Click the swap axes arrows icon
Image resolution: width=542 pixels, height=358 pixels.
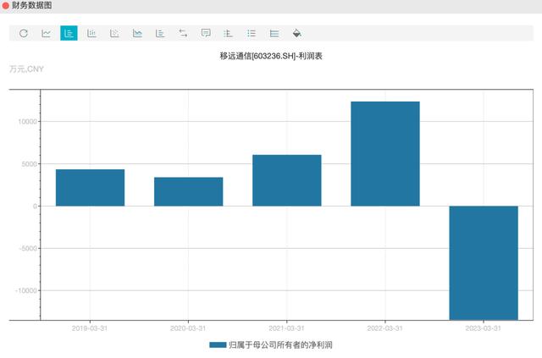tap(183, 33)
